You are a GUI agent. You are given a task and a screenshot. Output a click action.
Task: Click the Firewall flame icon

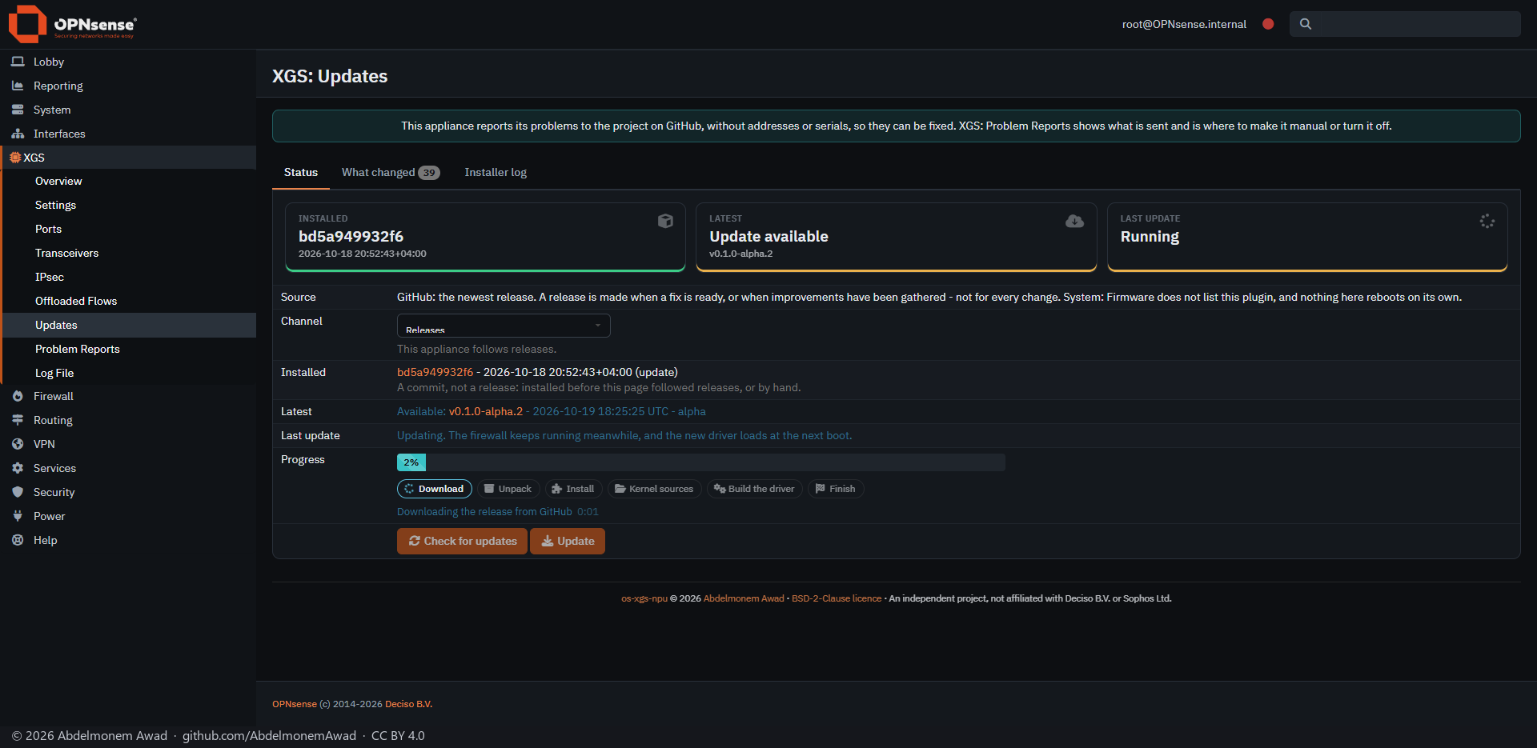[x=18, y=396]
